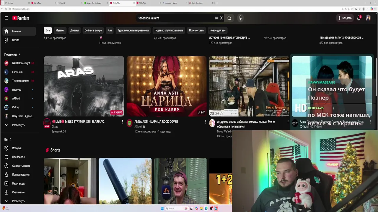Open account avatar menu
This screenshot has width=378, height=212.
coord(368,18)
